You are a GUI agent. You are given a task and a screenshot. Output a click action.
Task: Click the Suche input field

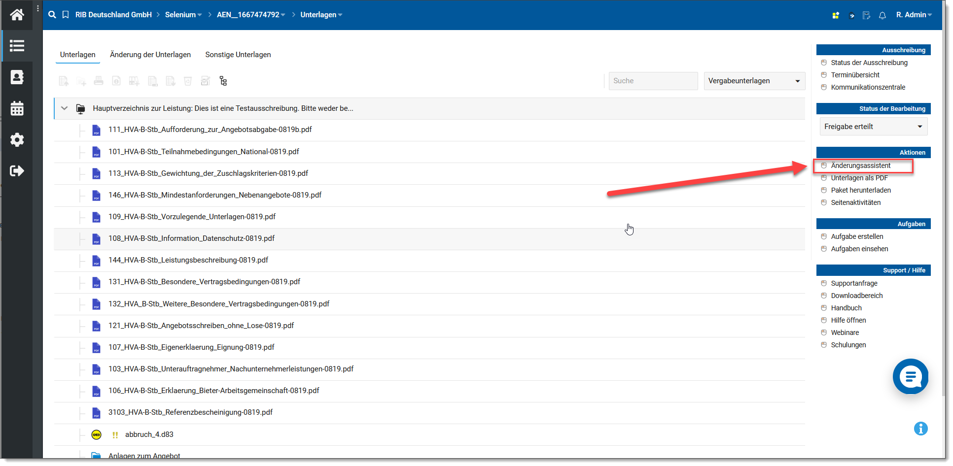653,81
